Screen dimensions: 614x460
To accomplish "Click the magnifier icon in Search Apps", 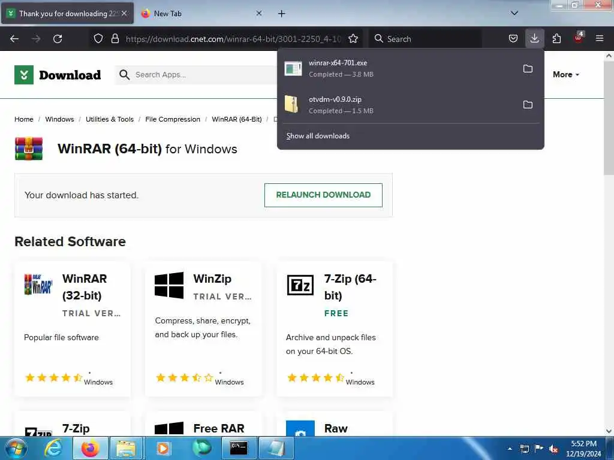I will tap(125, 75).
